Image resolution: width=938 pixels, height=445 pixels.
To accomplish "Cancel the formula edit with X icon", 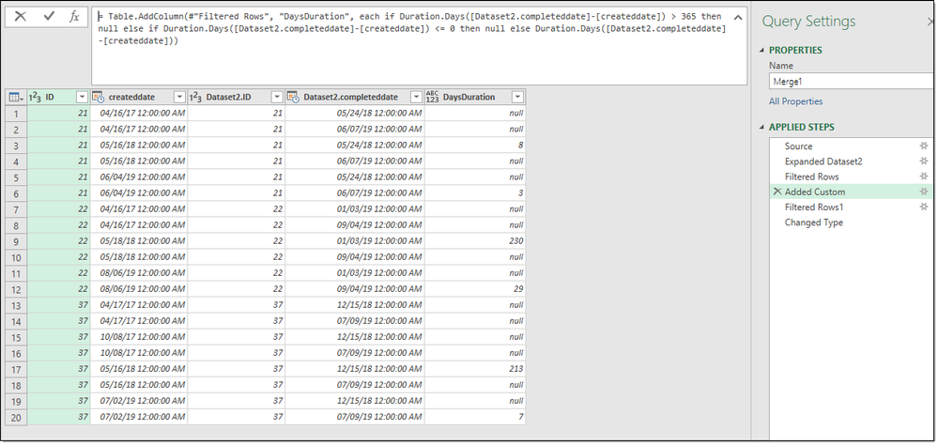I will (x=21, y=17).
